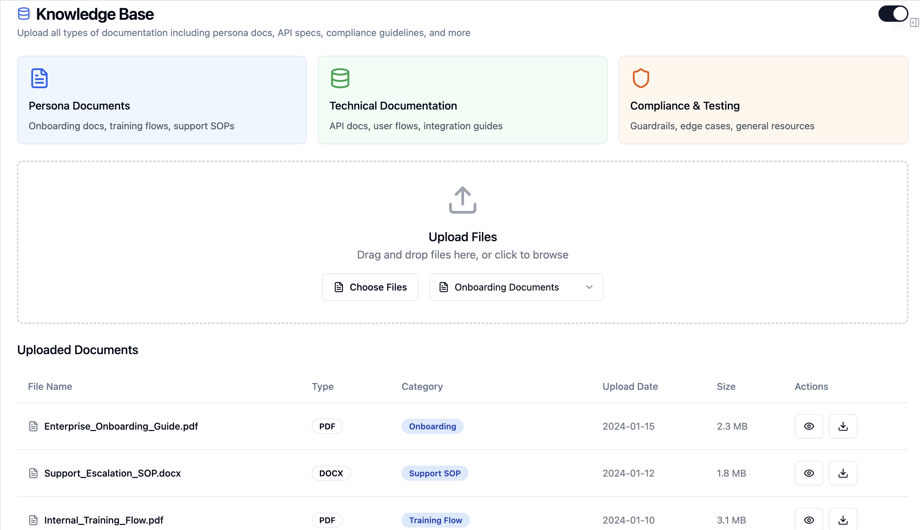Click the Enterprise_Onboarding_Guide.pdf file name
The width and height of the screenshot is (920, 530).
pos(121,426)
